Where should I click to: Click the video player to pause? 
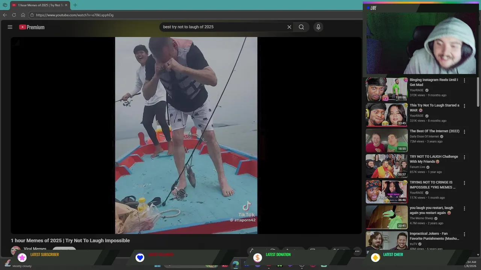click(x=186, y=135)
